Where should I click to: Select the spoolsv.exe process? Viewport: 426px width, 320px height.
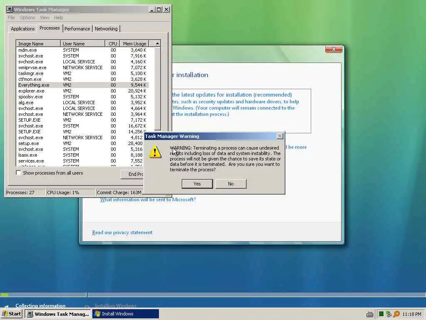(x=82, y=97)
